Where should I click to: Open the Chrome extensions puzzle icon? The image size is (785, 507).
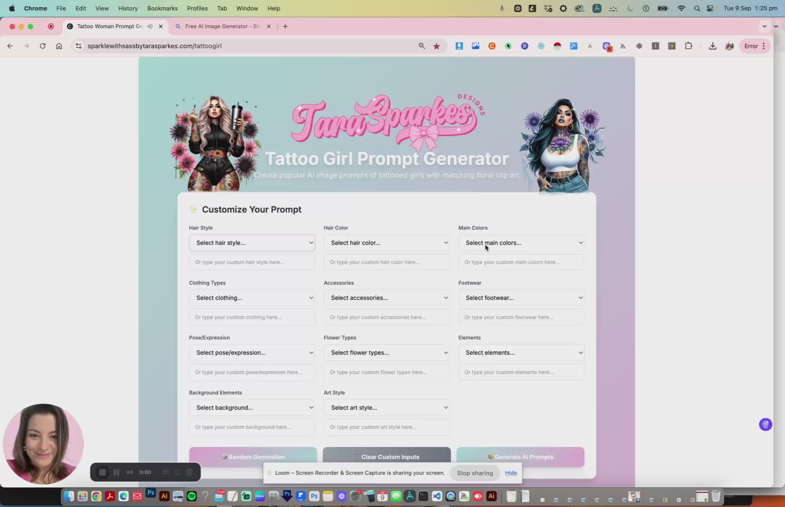pos(689,46)
